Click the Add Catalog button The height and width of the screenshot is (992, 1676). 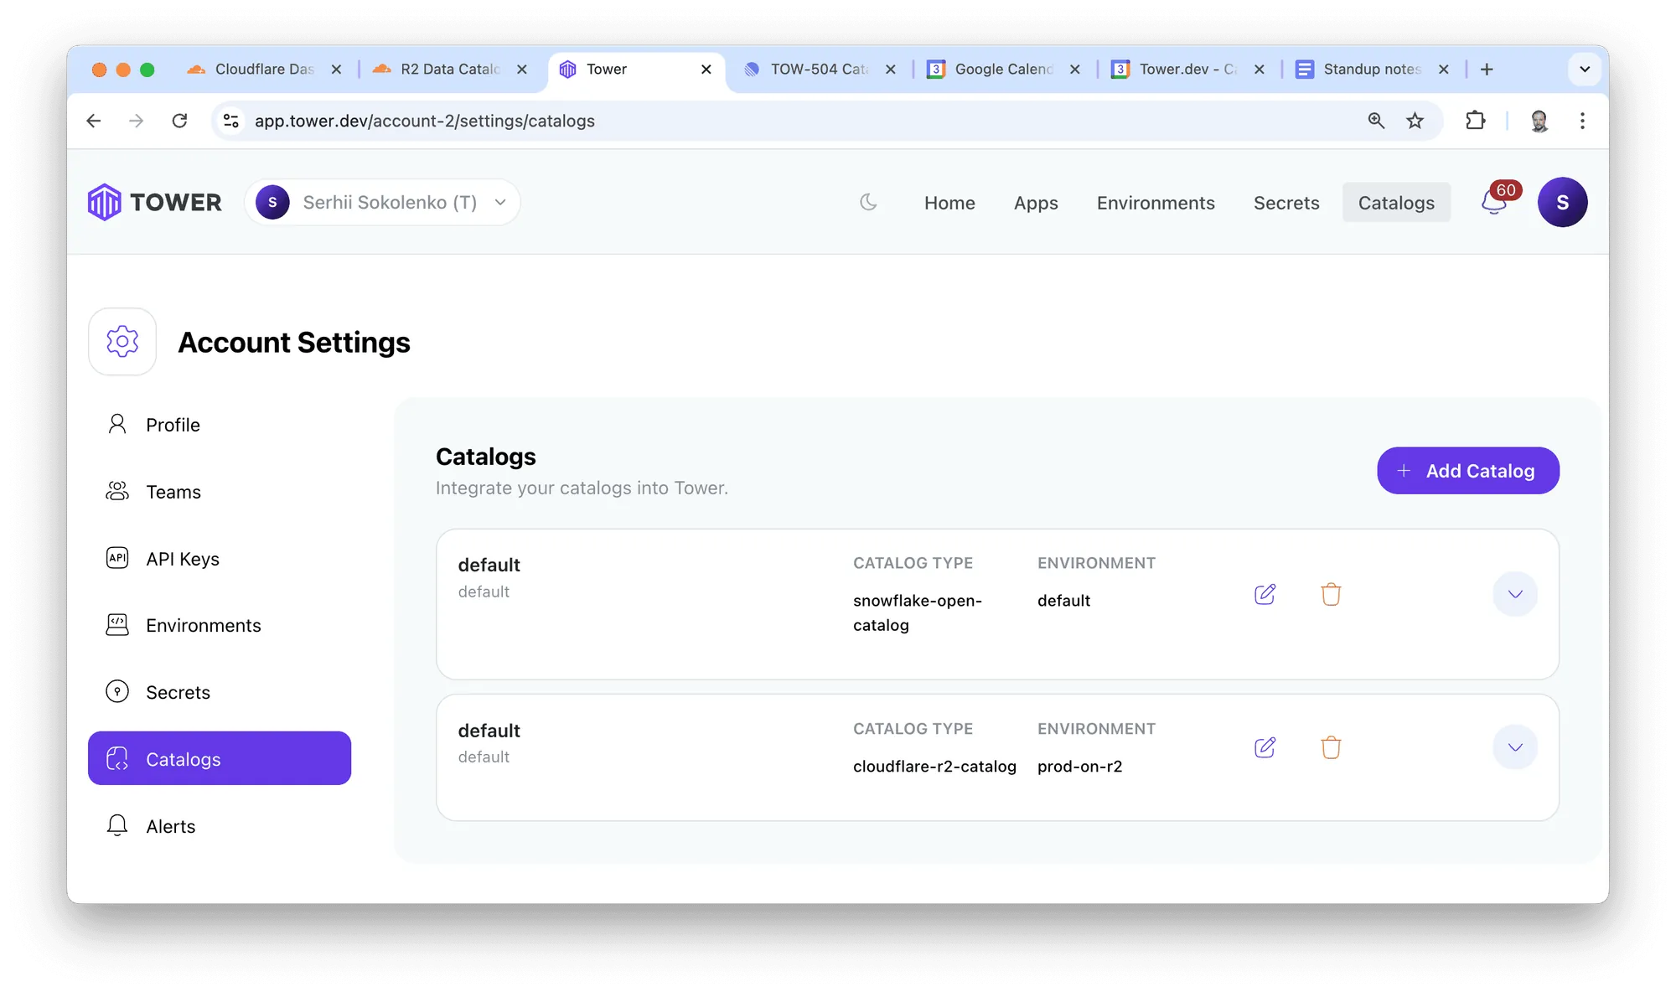1468,471
